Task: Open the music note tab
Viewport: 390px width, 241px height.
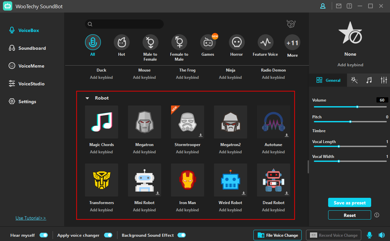Action: pos(369,80)
